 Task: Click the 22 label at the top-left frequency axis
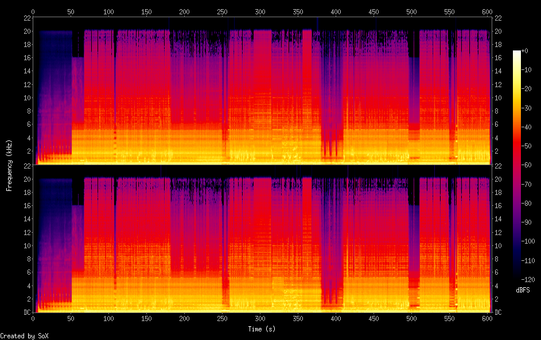click(x=27, y=18)
